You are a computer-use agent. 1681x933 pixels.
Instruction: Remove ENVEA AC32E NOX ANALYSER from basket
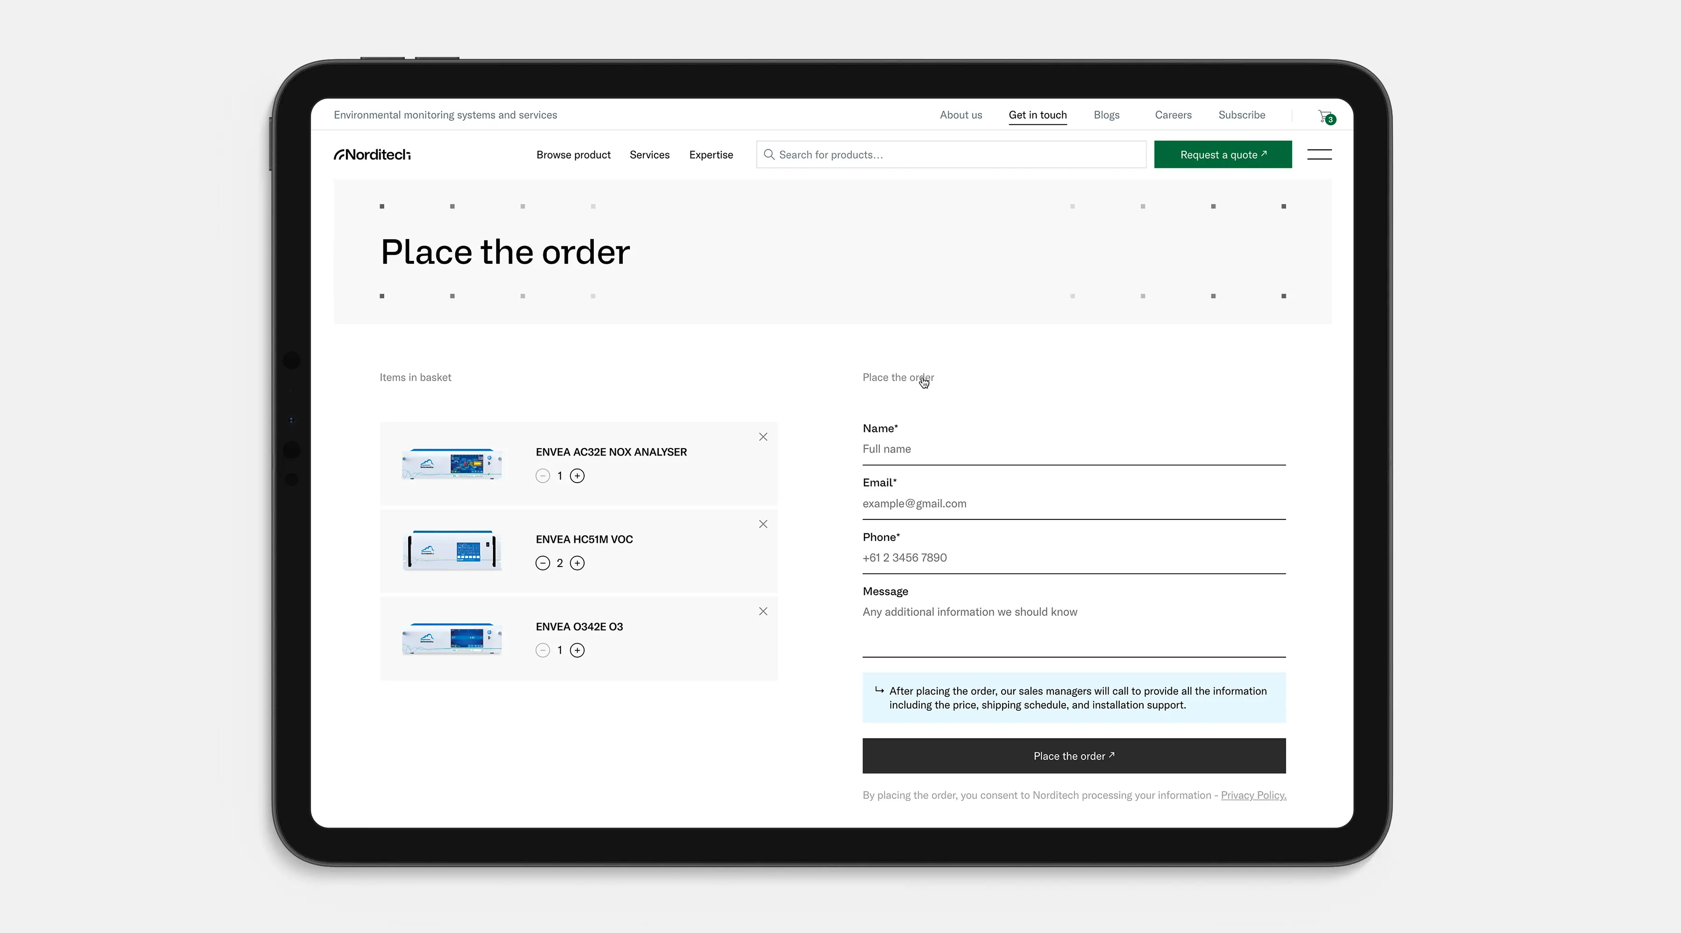pos(763,437)
